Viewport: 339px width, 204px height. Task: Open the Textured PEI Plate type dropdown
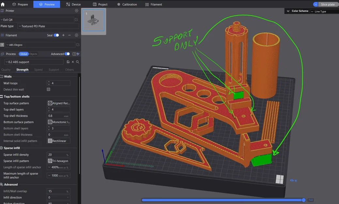[x=48, y=26]
